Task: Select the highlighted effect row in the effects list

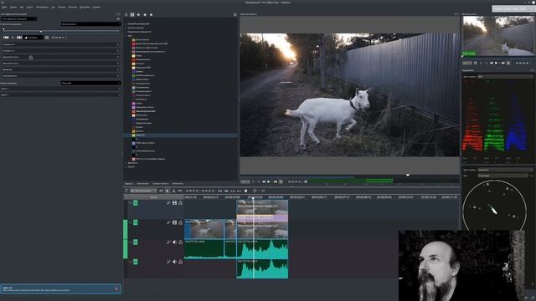Action: [x=181, y=135]
